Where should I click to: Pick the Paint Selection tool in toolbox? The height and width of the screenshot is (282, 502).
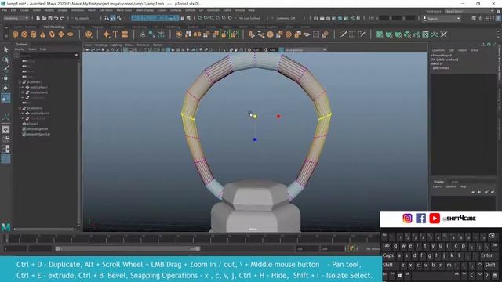[5, 68]
